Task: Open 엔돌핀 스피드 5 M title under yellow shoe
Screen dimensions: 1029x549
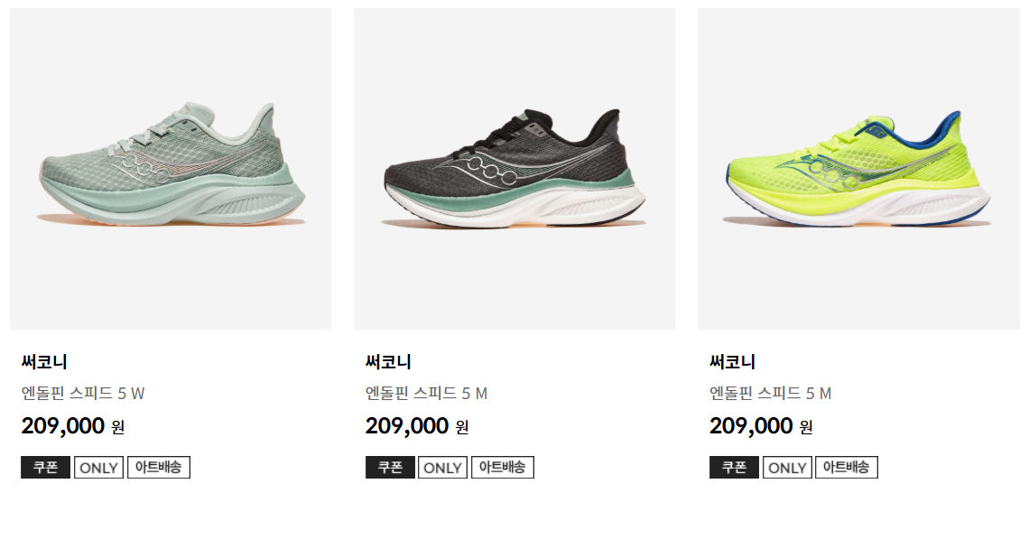Action: 771,394
